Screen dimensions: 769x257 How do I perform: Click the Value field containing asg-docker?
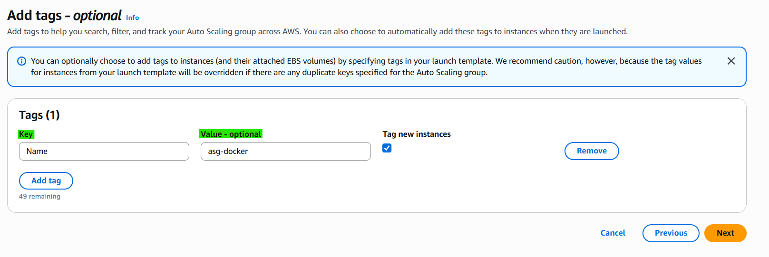(x=285, y=151)
